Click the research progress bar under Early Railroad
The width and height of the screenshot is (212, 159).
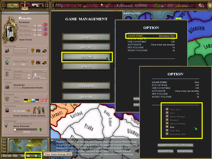pyautogui.click(x=25, y=129)
